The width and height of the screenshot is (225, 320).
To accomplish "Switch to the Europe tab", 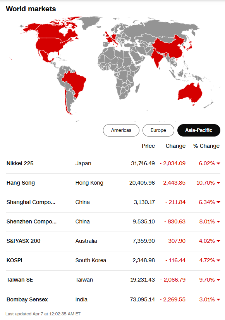I will pos(158,130).
